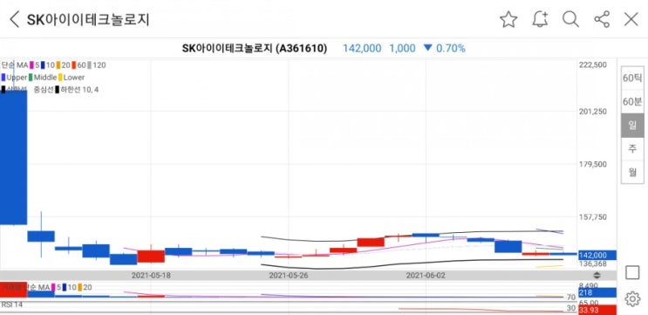This screenshot has height=315, width=648.
Task: Click the 157,750 price axis label
Action: tap(593, 216)
